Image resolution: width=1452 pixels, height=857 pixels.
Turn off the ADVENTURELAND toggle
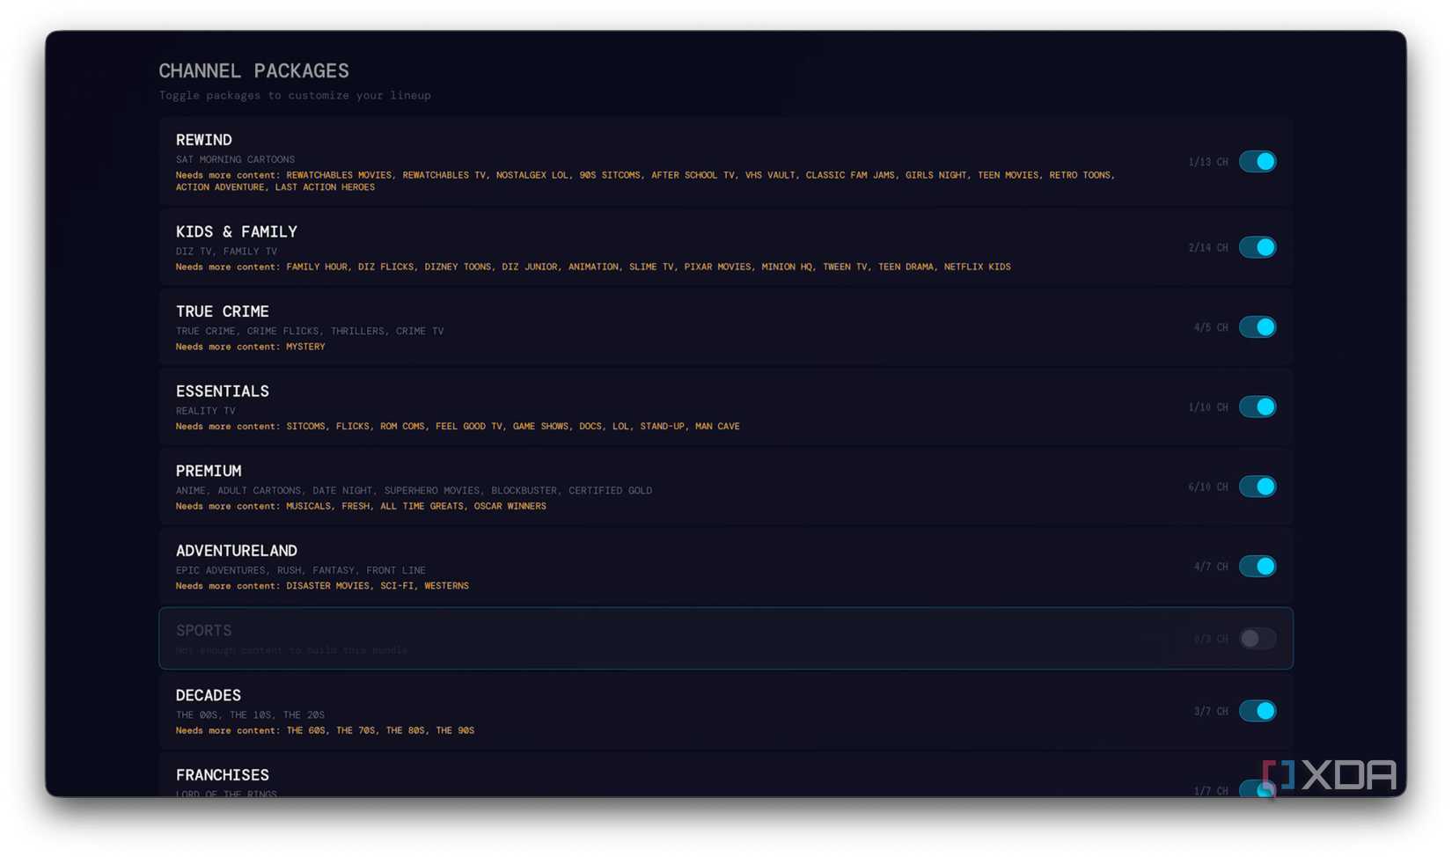click(1257, 566)
